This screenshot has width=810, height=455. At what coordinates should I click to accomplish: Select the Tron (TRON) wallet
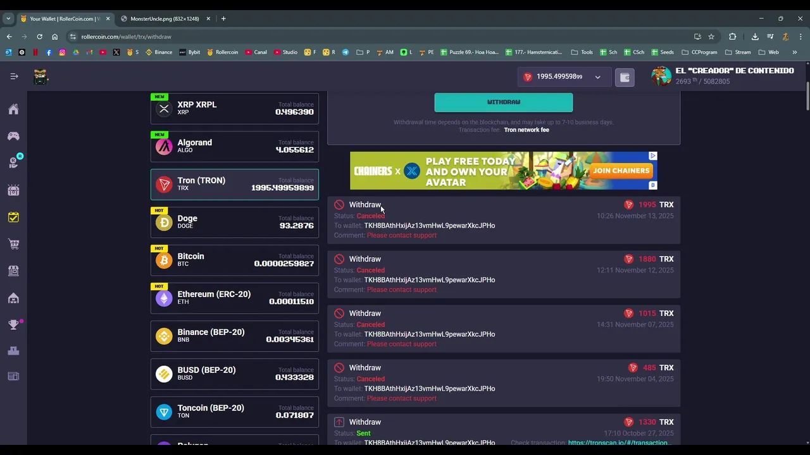click(235, 185)
